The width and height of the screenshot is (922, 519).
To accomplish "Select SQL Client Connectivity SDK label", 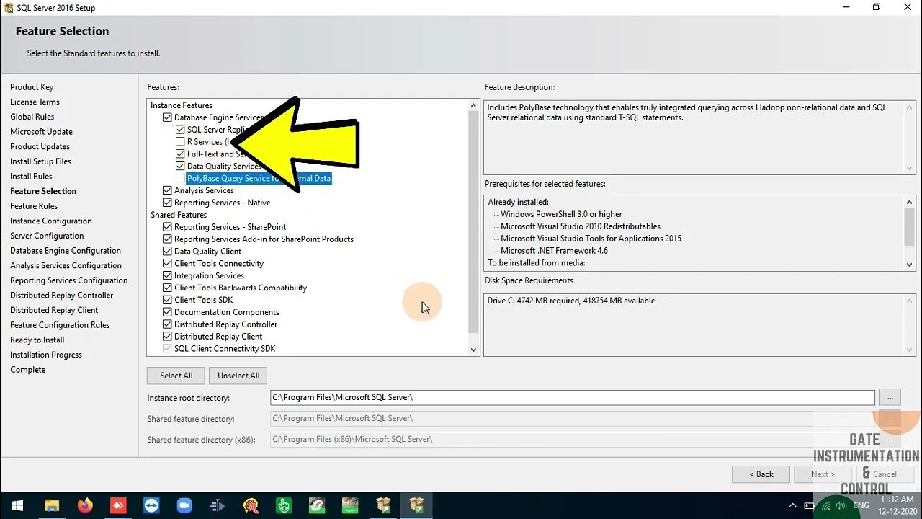I will (x=225, y=349).
